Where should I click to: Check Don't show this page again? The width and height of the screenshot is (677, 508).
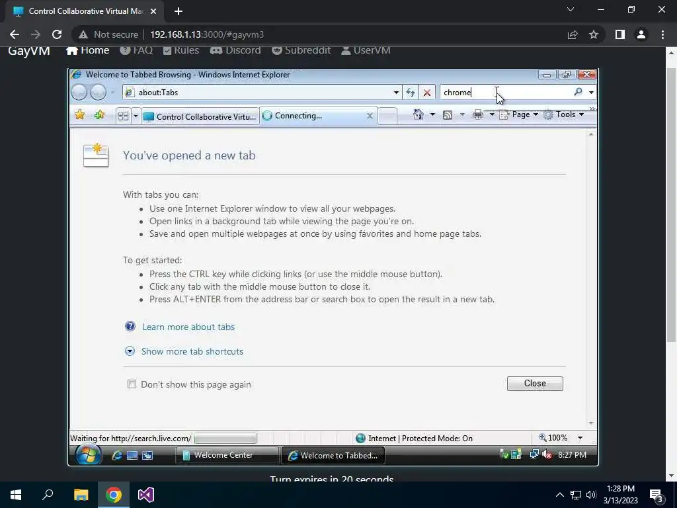pos(132,384)
